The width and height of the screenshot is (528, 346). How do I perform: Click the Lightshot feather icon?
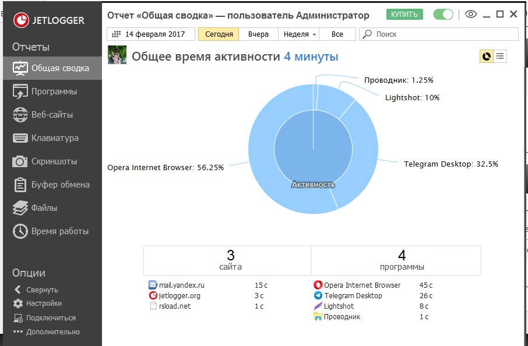pyautogui.click(x=318, y=306)
